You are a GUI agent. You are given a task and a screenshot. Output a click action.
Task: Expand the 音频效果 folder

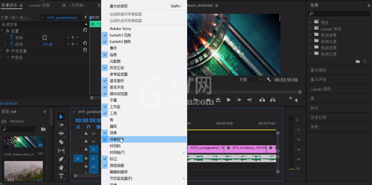click(x=310, y=35)
